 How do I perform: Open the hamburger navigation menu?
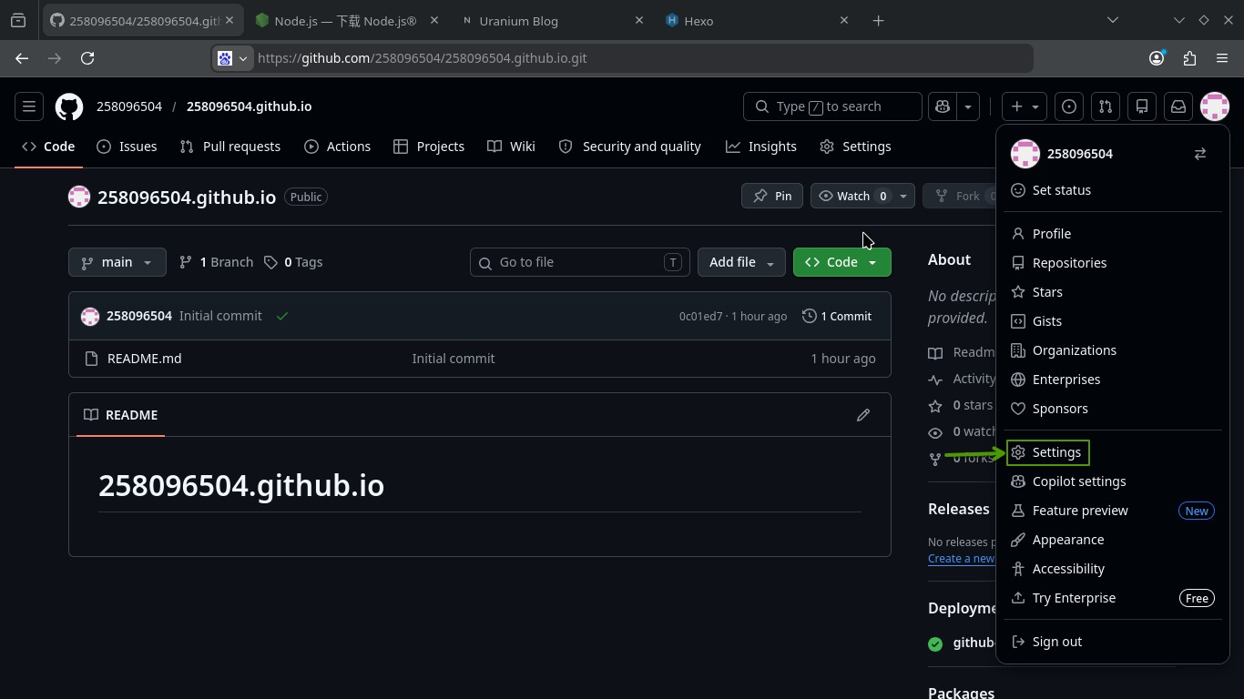(x=29, y=106)
